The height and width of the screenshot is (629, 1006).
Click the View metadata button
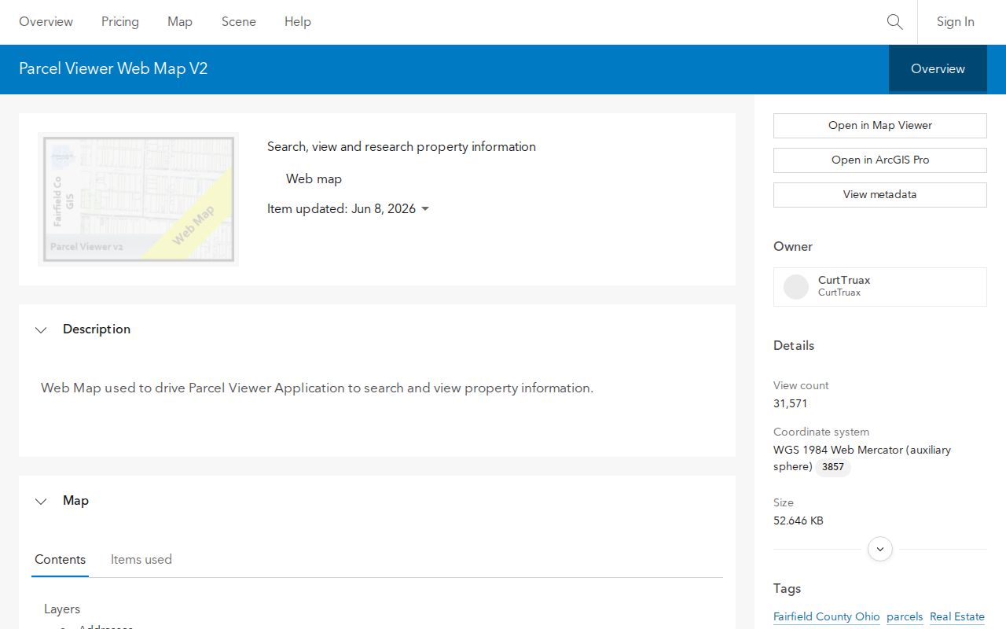coord(880,195)
